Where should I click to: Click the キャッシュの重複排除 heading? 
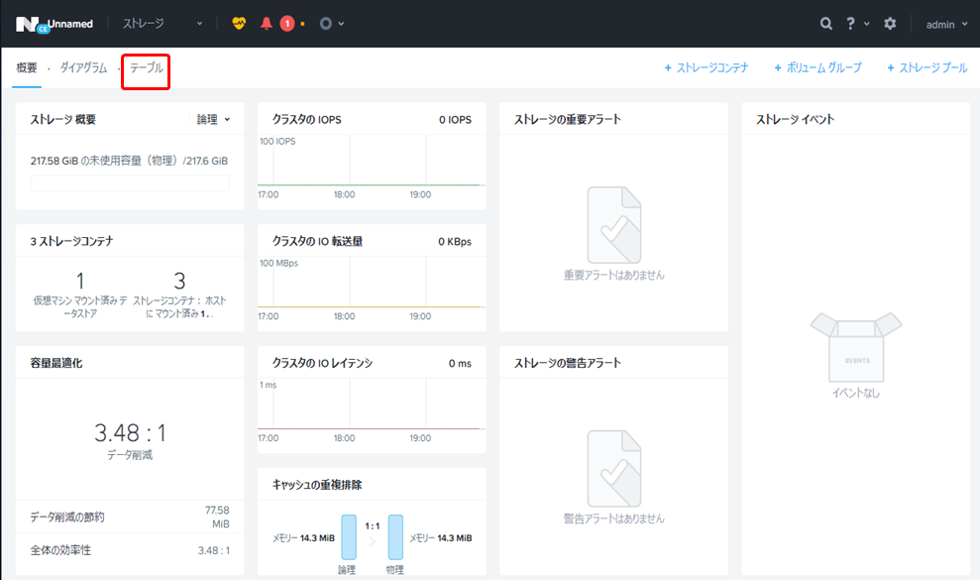pos(317,485)
